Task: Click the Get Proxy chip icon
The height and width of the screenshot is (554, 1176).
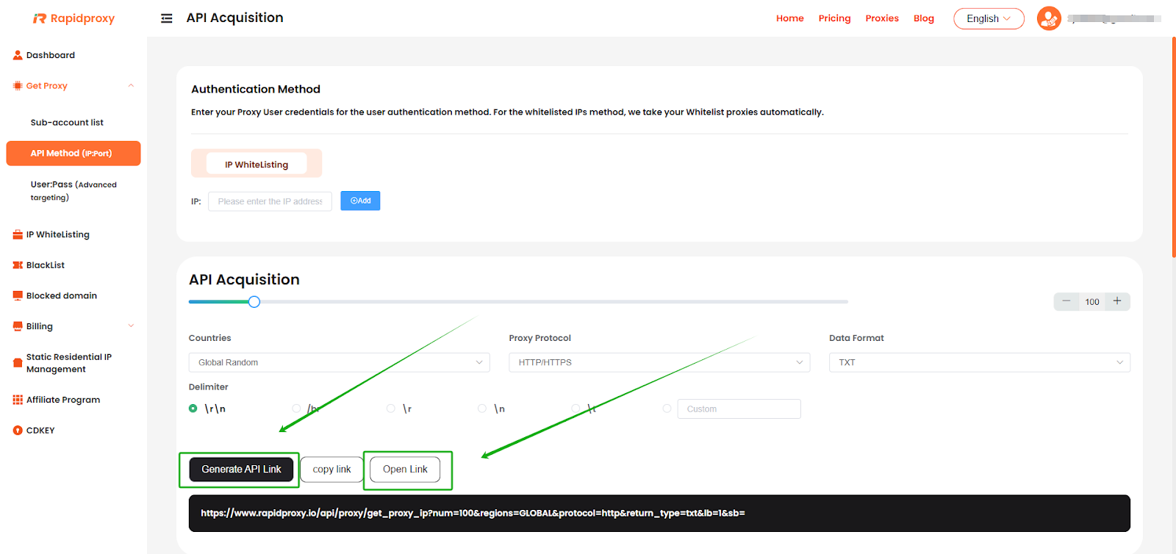Action: click(x=18, y=86)
